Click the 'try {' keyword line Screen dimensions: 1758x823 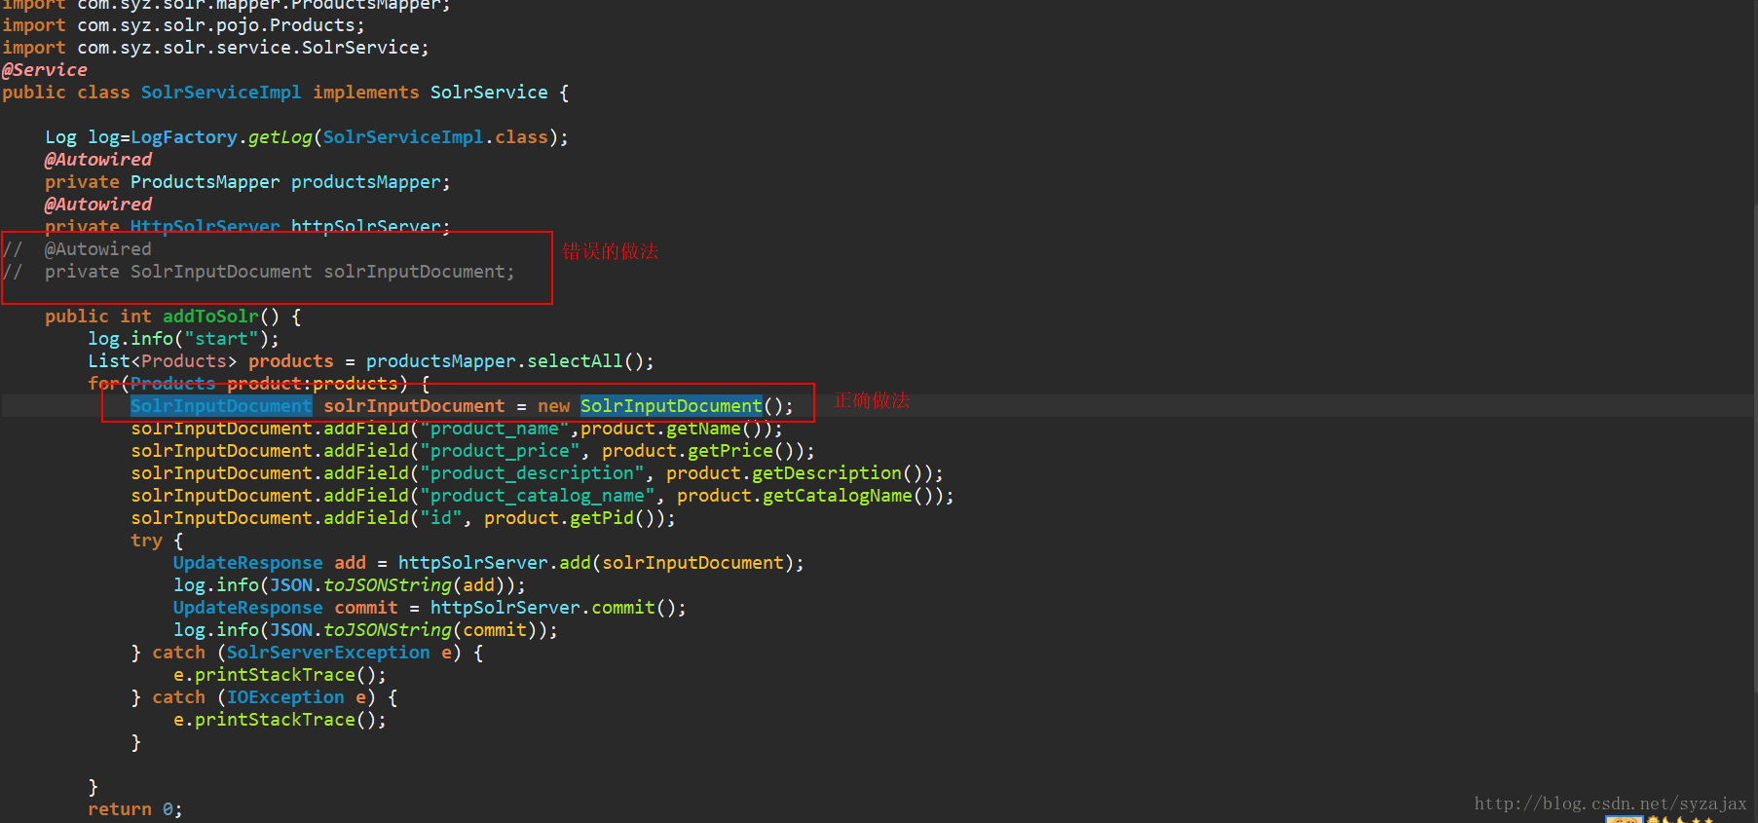[x=157, y=541]
